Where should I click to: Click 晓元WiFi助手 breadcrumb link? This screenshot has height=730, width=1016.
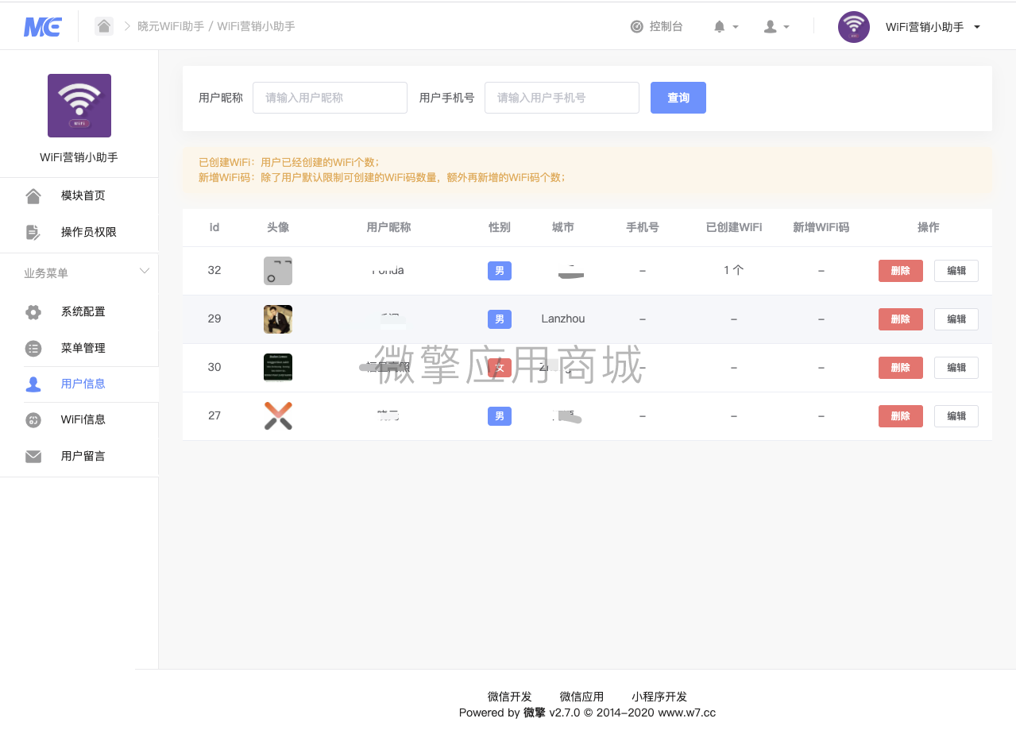pyautogui.click(x=171, y=26)
